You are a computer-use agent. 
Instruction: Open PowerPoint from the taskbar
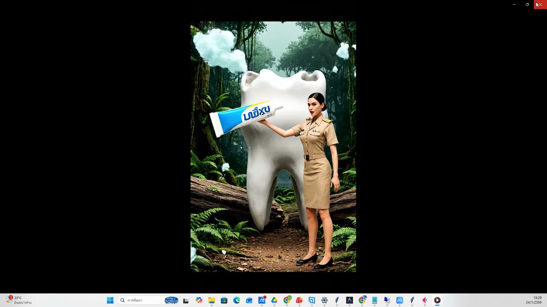(299, 300)
